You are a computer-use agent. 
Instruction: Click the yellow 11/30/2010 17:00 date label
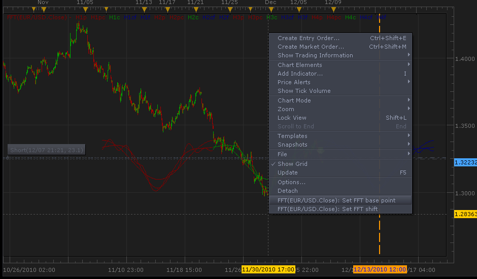click(268, 269)
